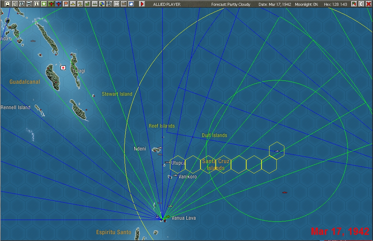
Task: Click the orange flag toolbar icon
Action: pos(66,4)
